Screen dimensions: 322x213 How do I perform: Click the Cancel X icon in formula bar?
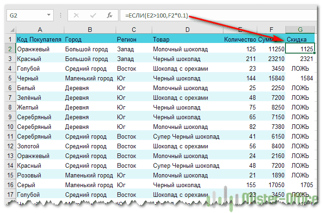76,15
